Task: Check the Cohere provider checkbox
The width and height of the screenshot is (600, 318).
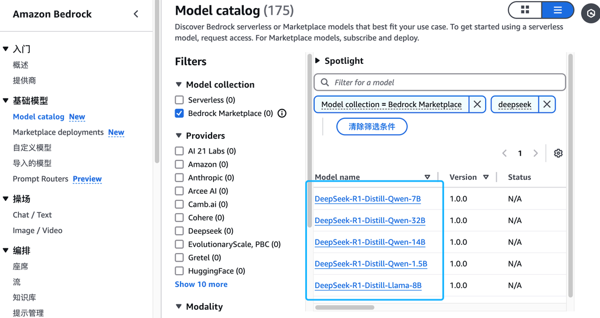Action: pos(179,217)
